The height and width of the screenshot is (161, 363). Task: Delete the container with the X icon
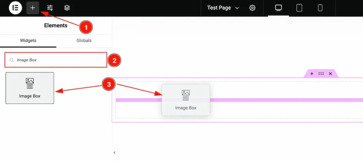330,74
